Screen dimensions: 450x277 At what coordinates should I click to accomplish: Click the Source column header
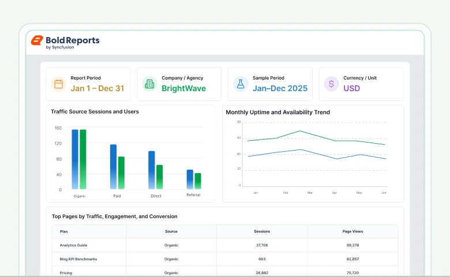tap(171, 231)
